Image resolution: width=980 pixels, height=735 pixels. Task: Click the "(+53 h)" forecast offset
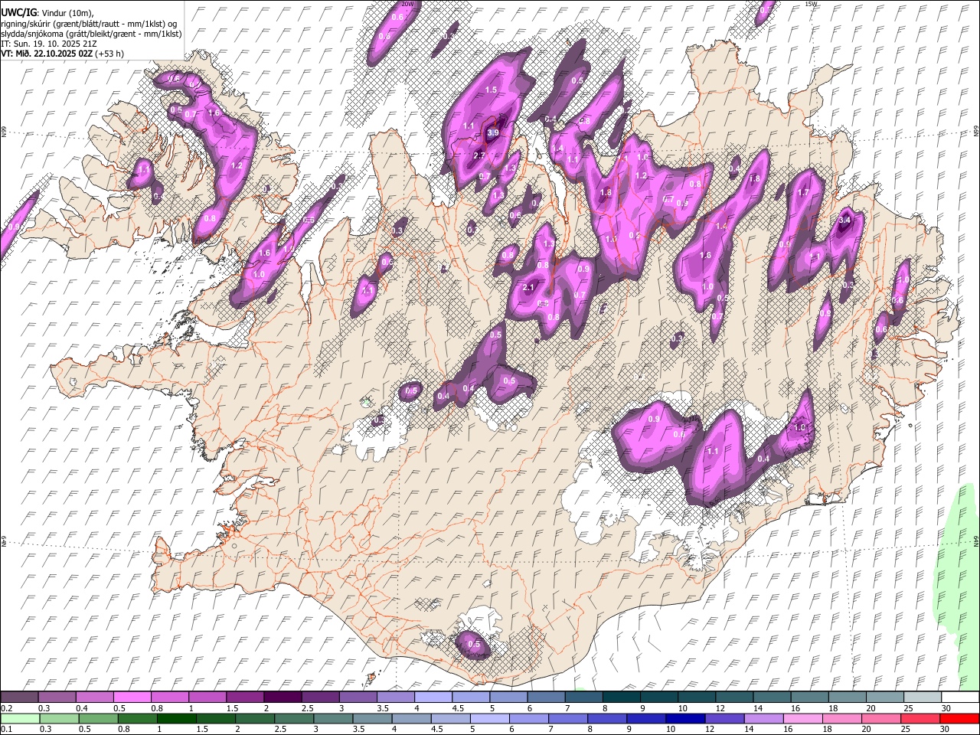click(110, 54)
